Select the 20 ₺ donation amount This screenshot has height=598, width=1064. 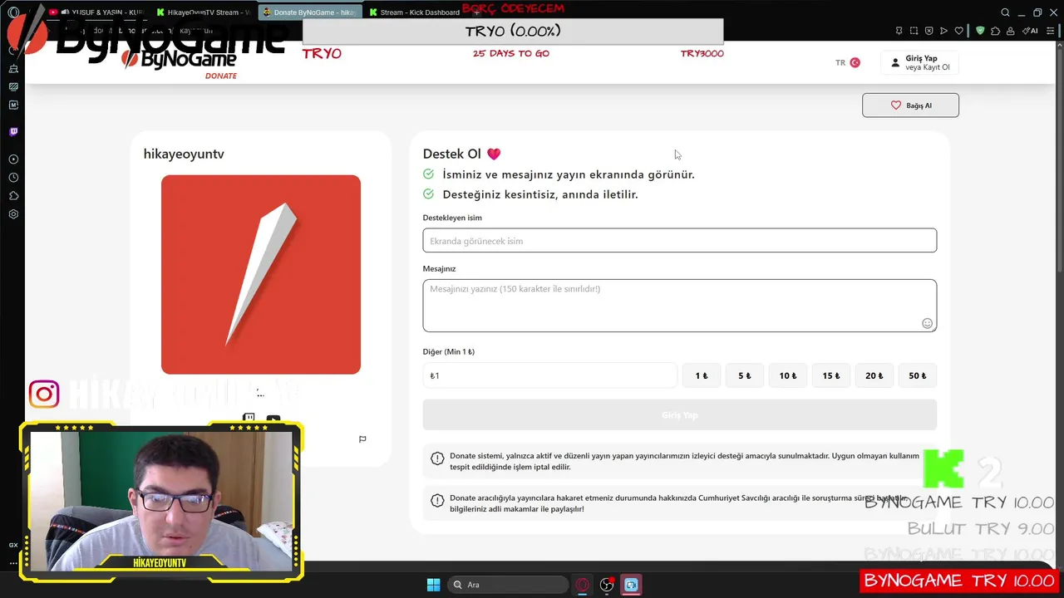[874, 375]
